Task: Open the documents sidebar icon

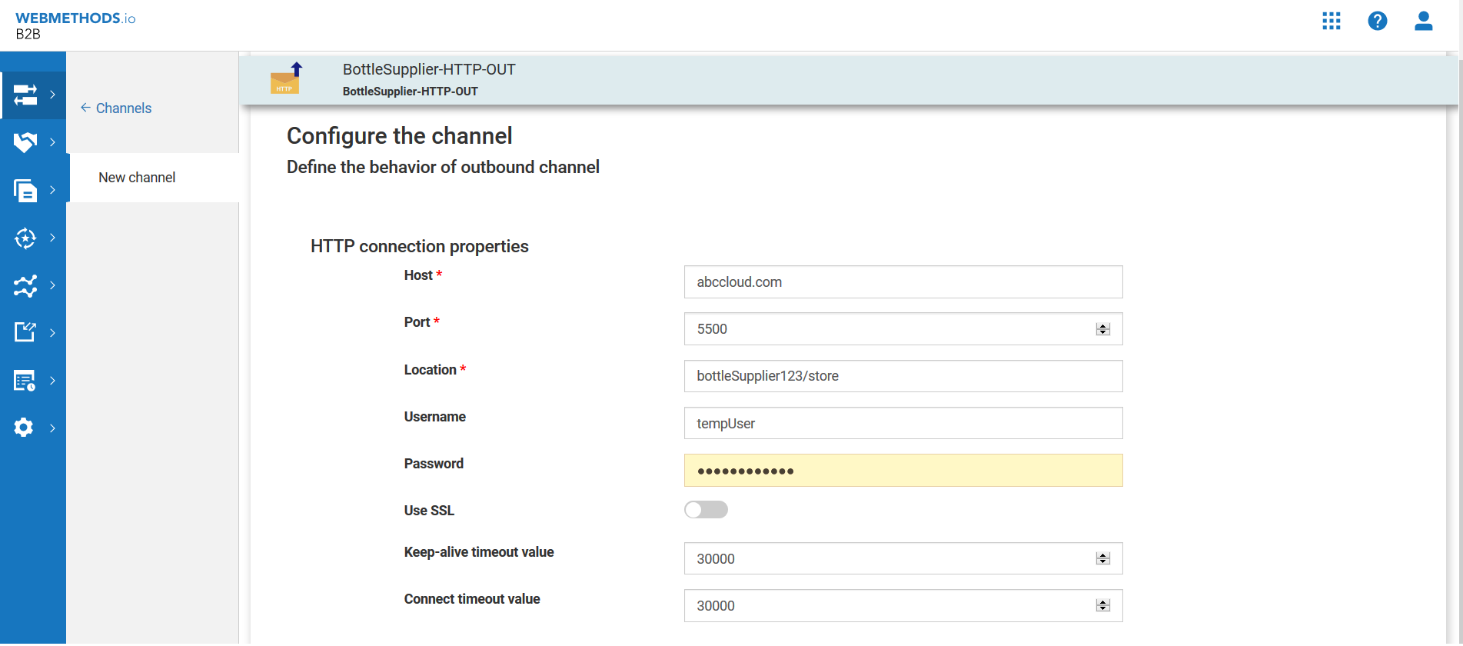Action: pyautogui.click(x=25, y=190)
